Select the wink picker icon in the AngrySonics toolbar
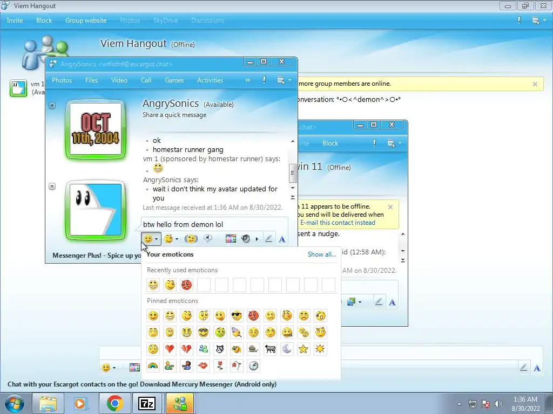Screen dimensions: 553x414 point(168,239)
